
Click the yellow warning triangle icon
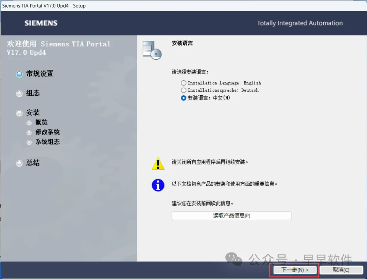pyautogui.click(x=158, y=164)
